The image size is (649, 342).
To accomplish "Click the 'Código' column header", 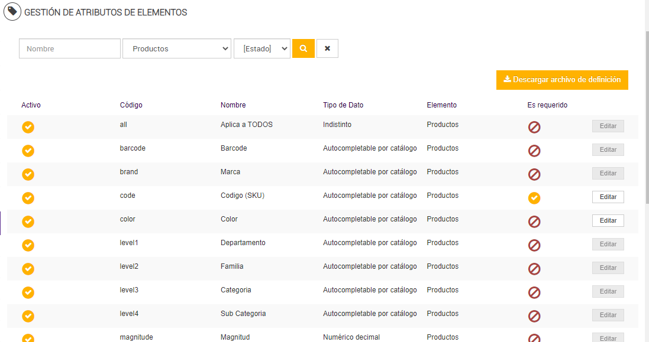I will click(x=131, y=105).
